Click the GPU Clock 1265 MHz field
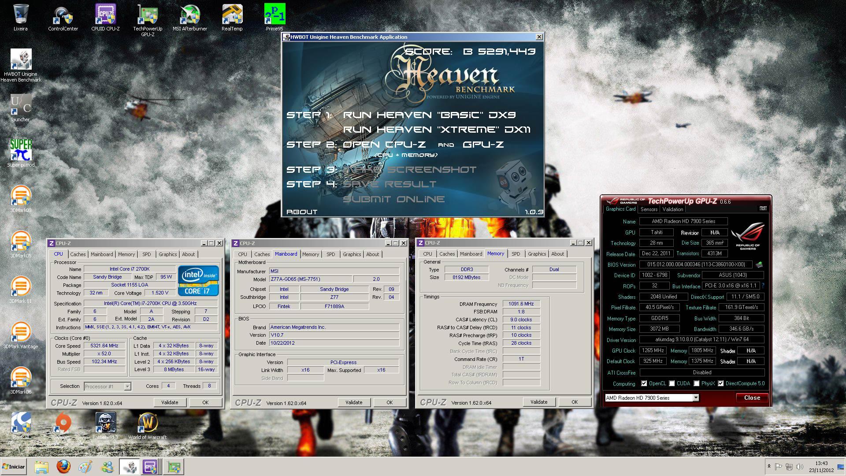 click(x=653, y=351)
